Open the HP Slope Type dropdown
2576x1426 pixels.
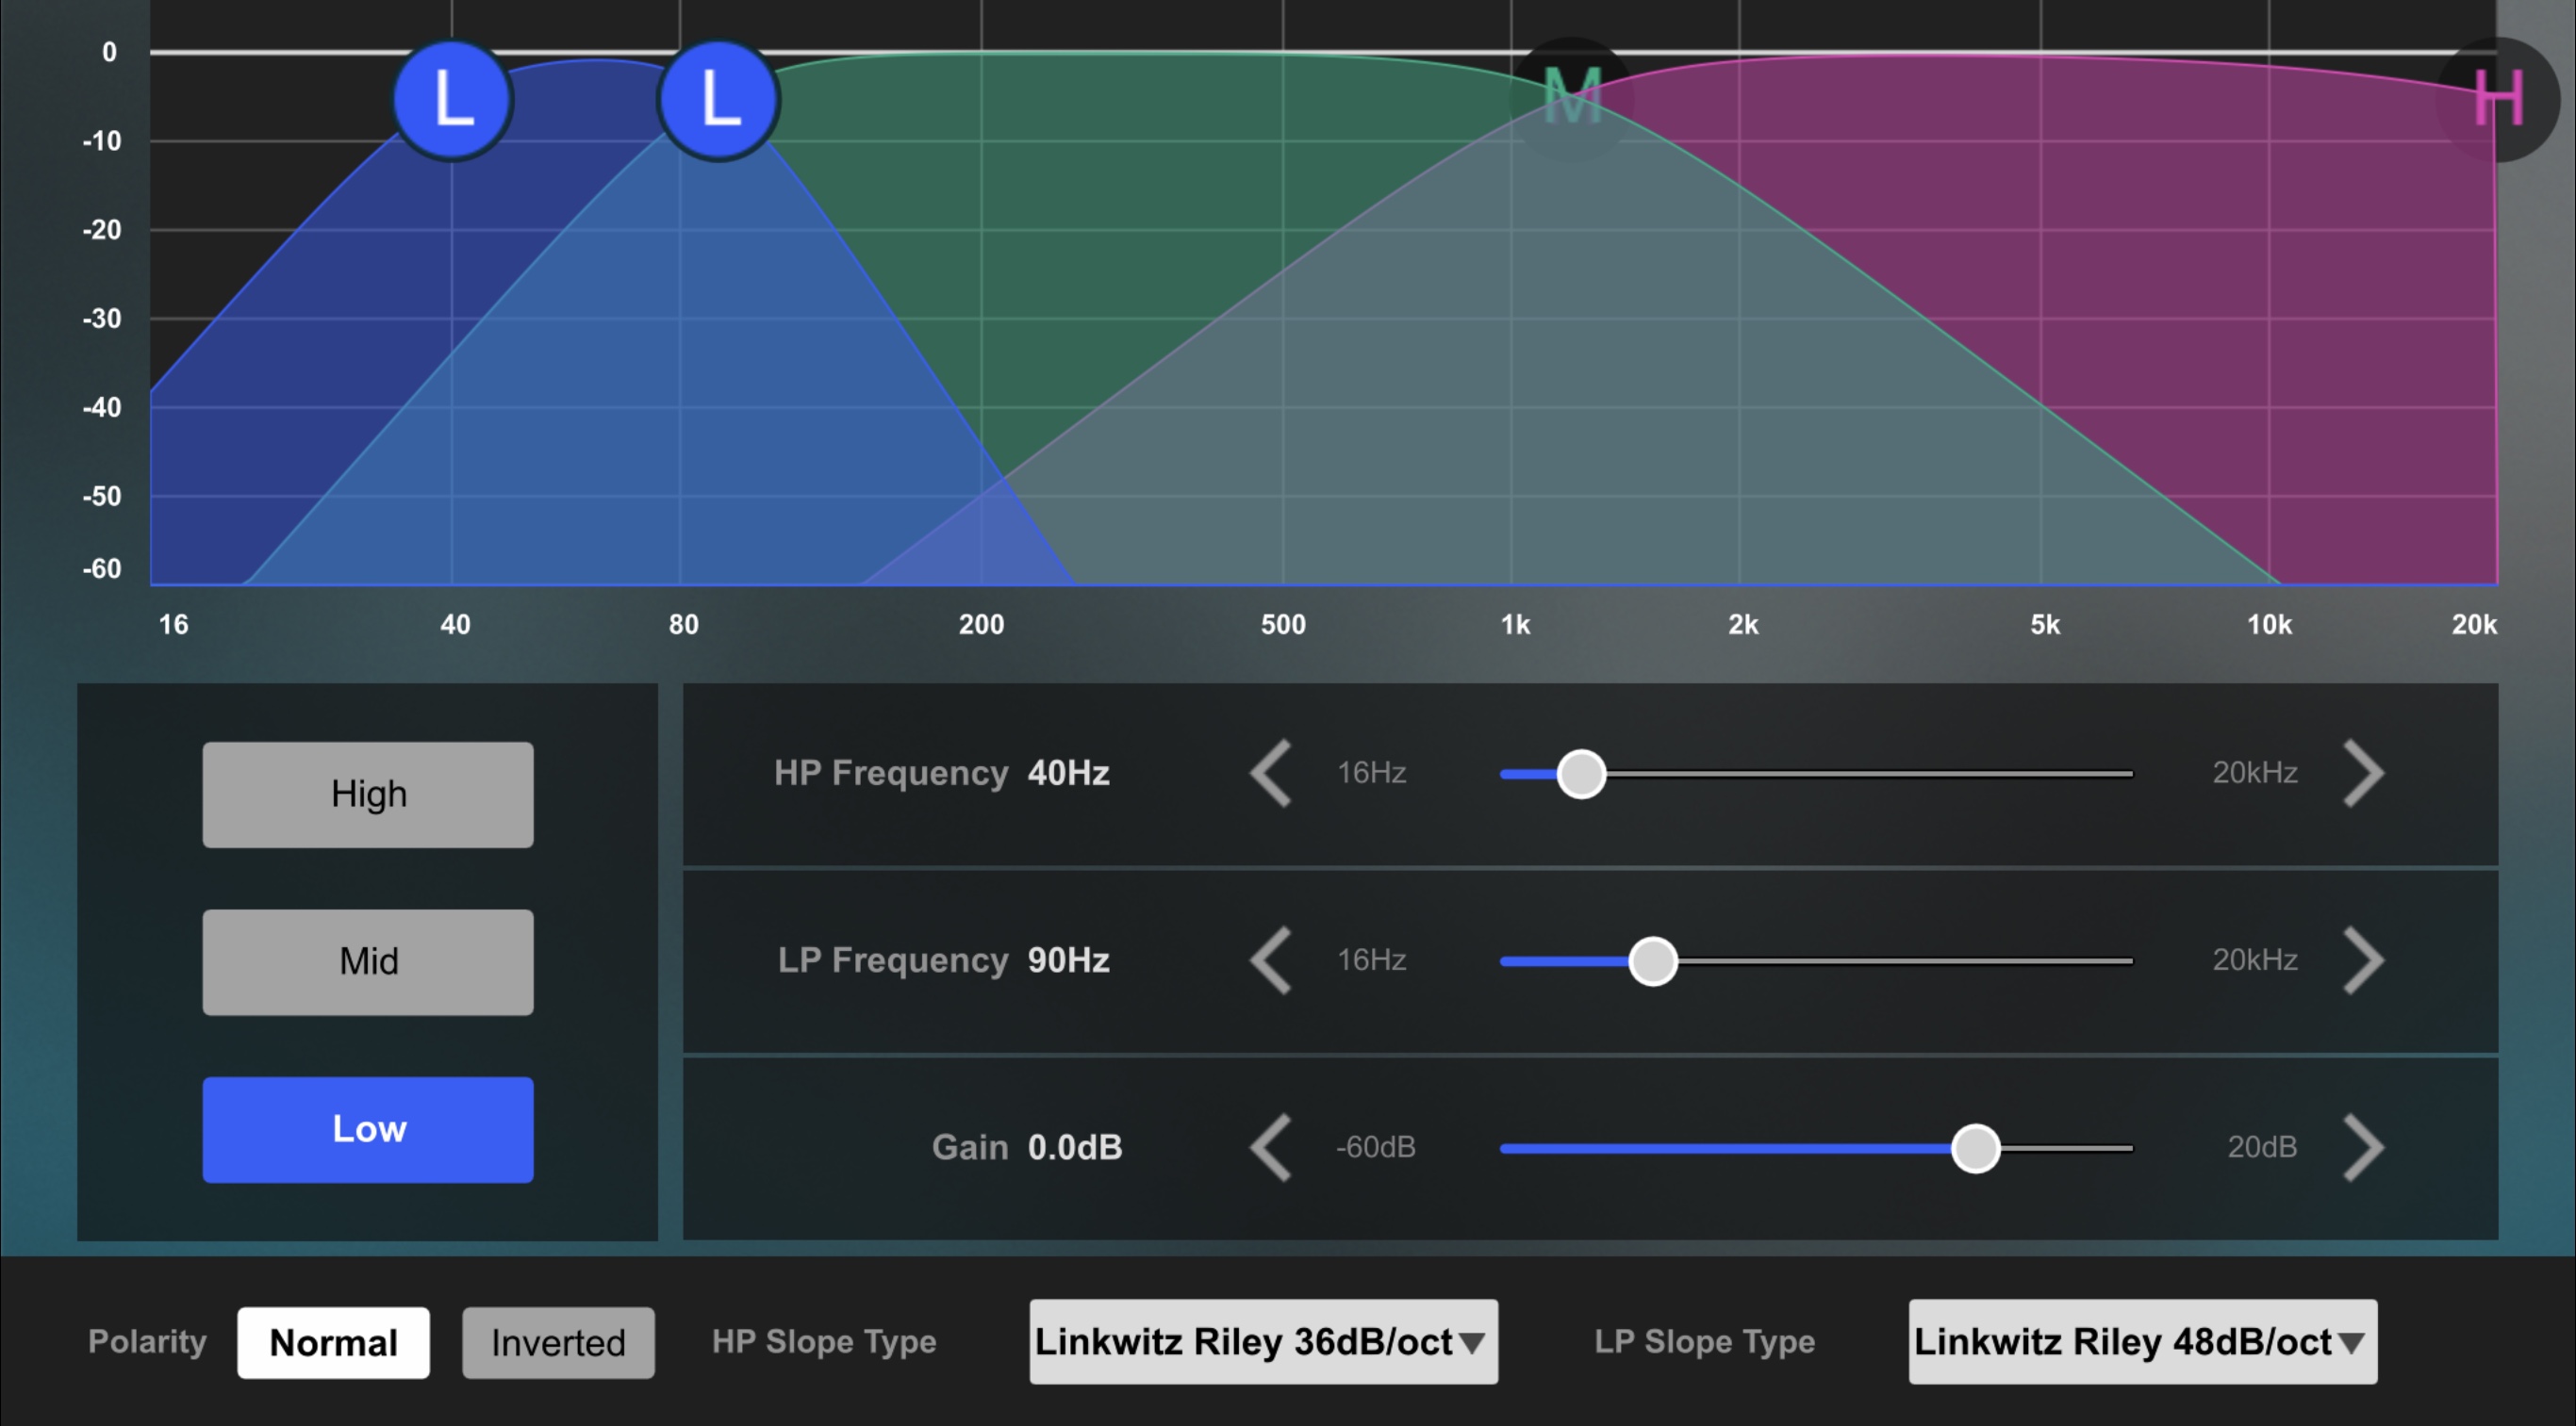pyautogui.click(x=1263, y=1341)
